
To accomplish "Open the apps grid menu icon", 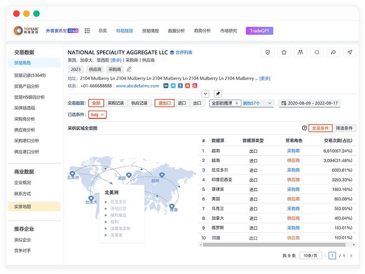I will coord(87,31).
